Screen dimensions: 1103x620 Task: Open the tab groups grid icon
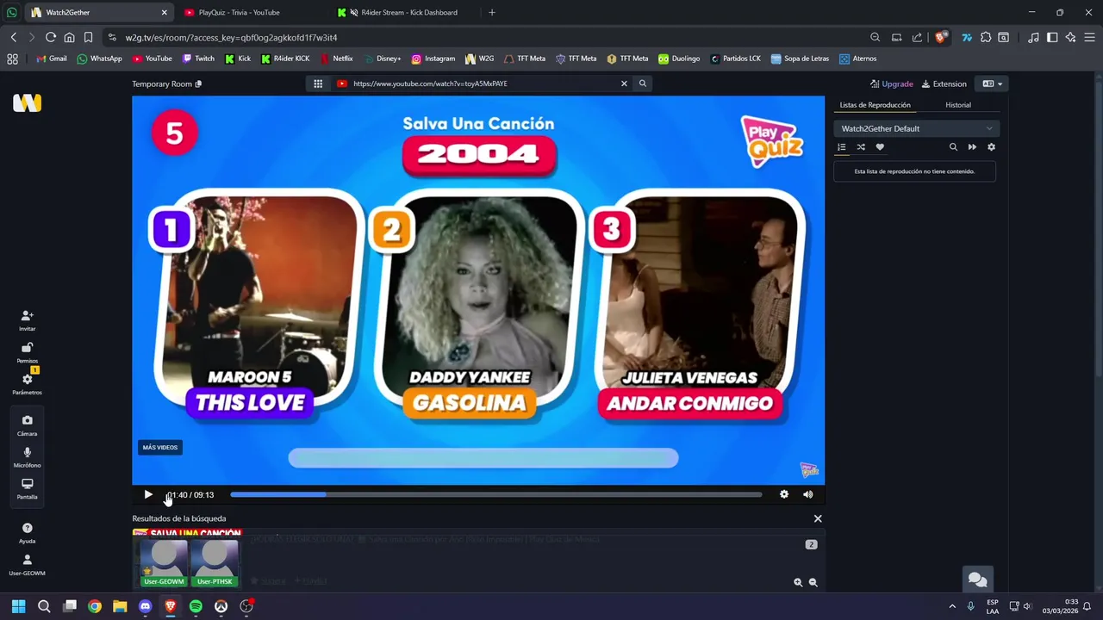[x=12, y=59]
